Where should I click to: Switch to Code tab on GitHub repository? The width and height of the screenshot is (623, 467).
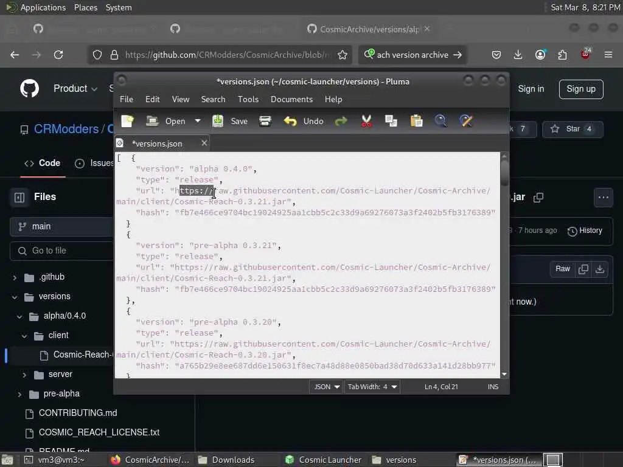pos(43,163)
